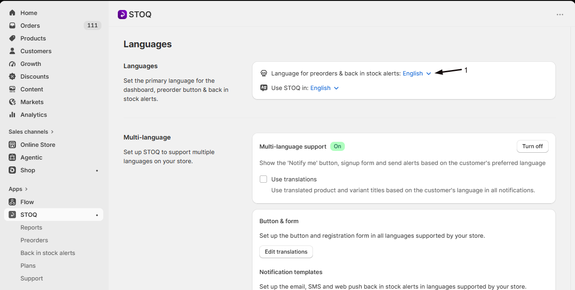The height and width of the screenshot is (290, 575).
Task: Open the Use STOQ in language dropdown
Action: 324,88
